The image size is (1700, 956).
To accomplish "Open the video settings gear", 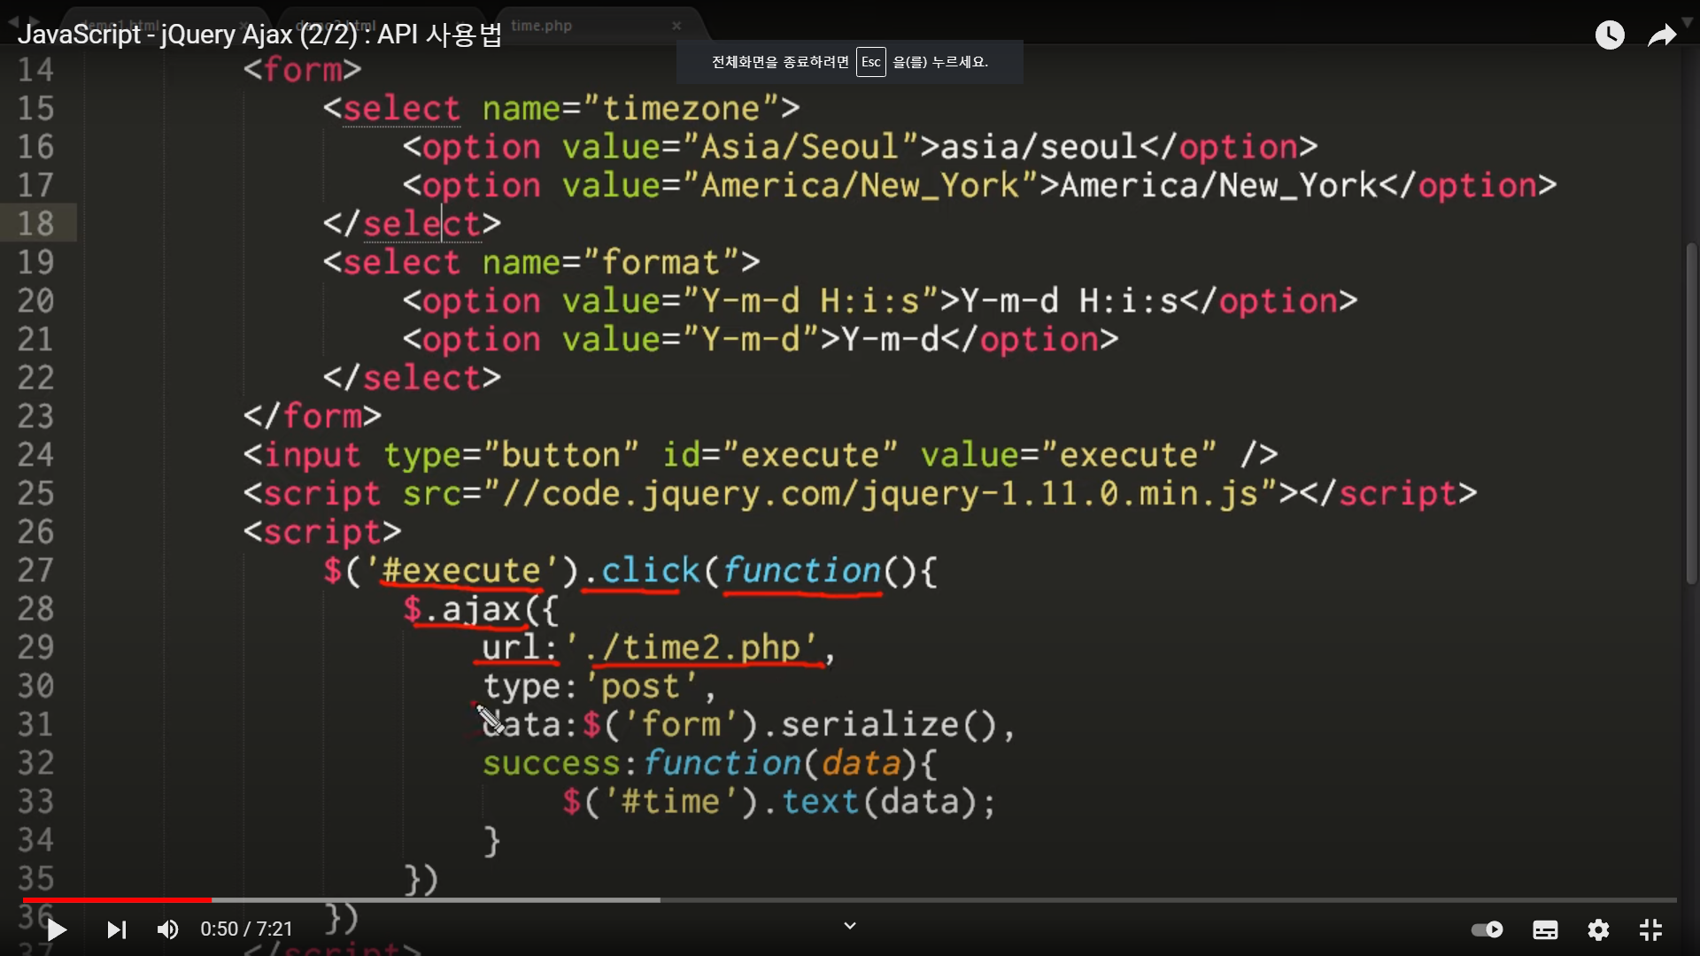I will tap(1598, 929).
